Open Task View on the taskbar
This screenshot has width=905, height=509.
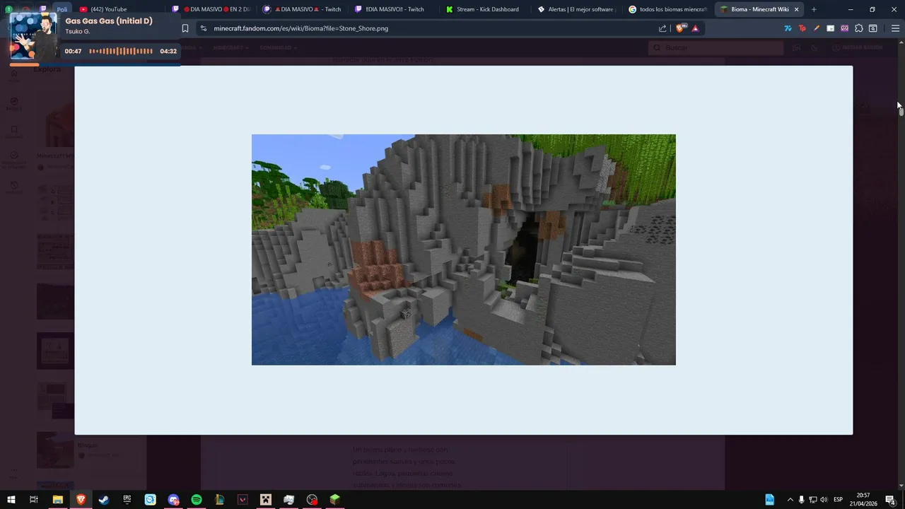33,500
